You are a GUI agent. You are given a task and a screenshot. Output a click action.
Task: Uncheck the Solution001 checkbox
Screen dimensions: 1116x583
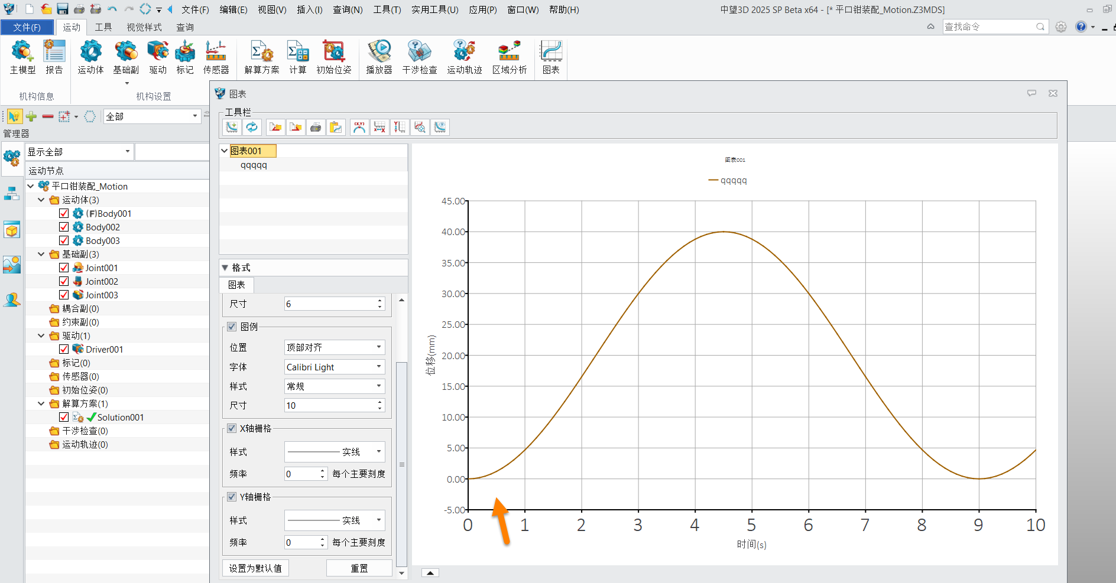coord(64,417)
